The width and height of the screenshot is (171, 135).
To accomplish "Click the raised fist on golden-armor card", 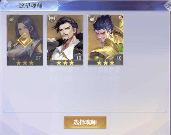I will [x=121, y=17].
